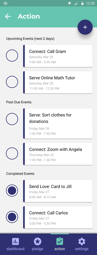Open the pledge star icon

pyautogui.click(x=37, y=242)
